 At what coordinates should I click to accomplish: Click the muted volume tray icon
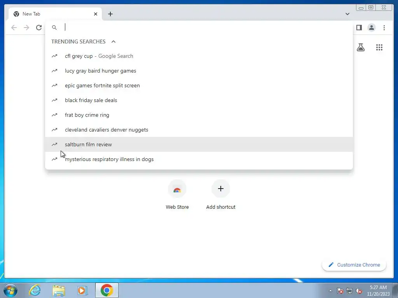point(359,291)
